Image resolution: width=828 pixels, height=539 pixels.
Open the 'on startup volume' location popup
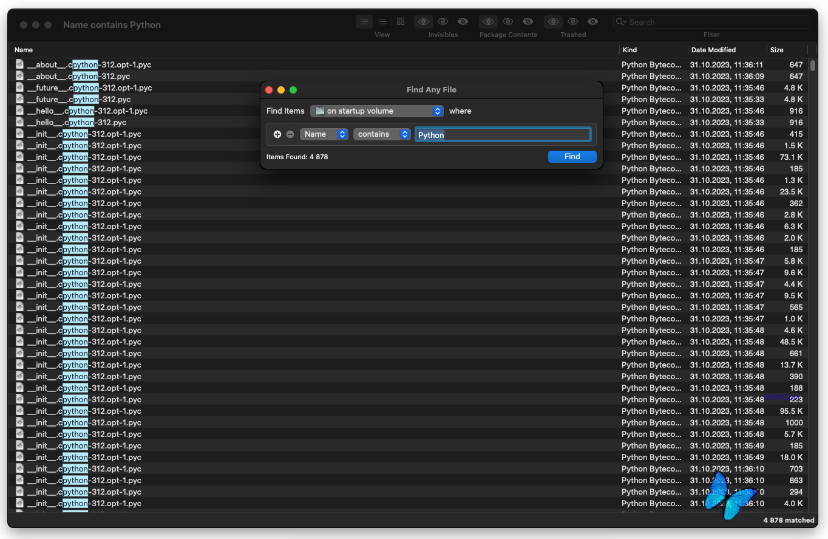click(x=377, y=111)
